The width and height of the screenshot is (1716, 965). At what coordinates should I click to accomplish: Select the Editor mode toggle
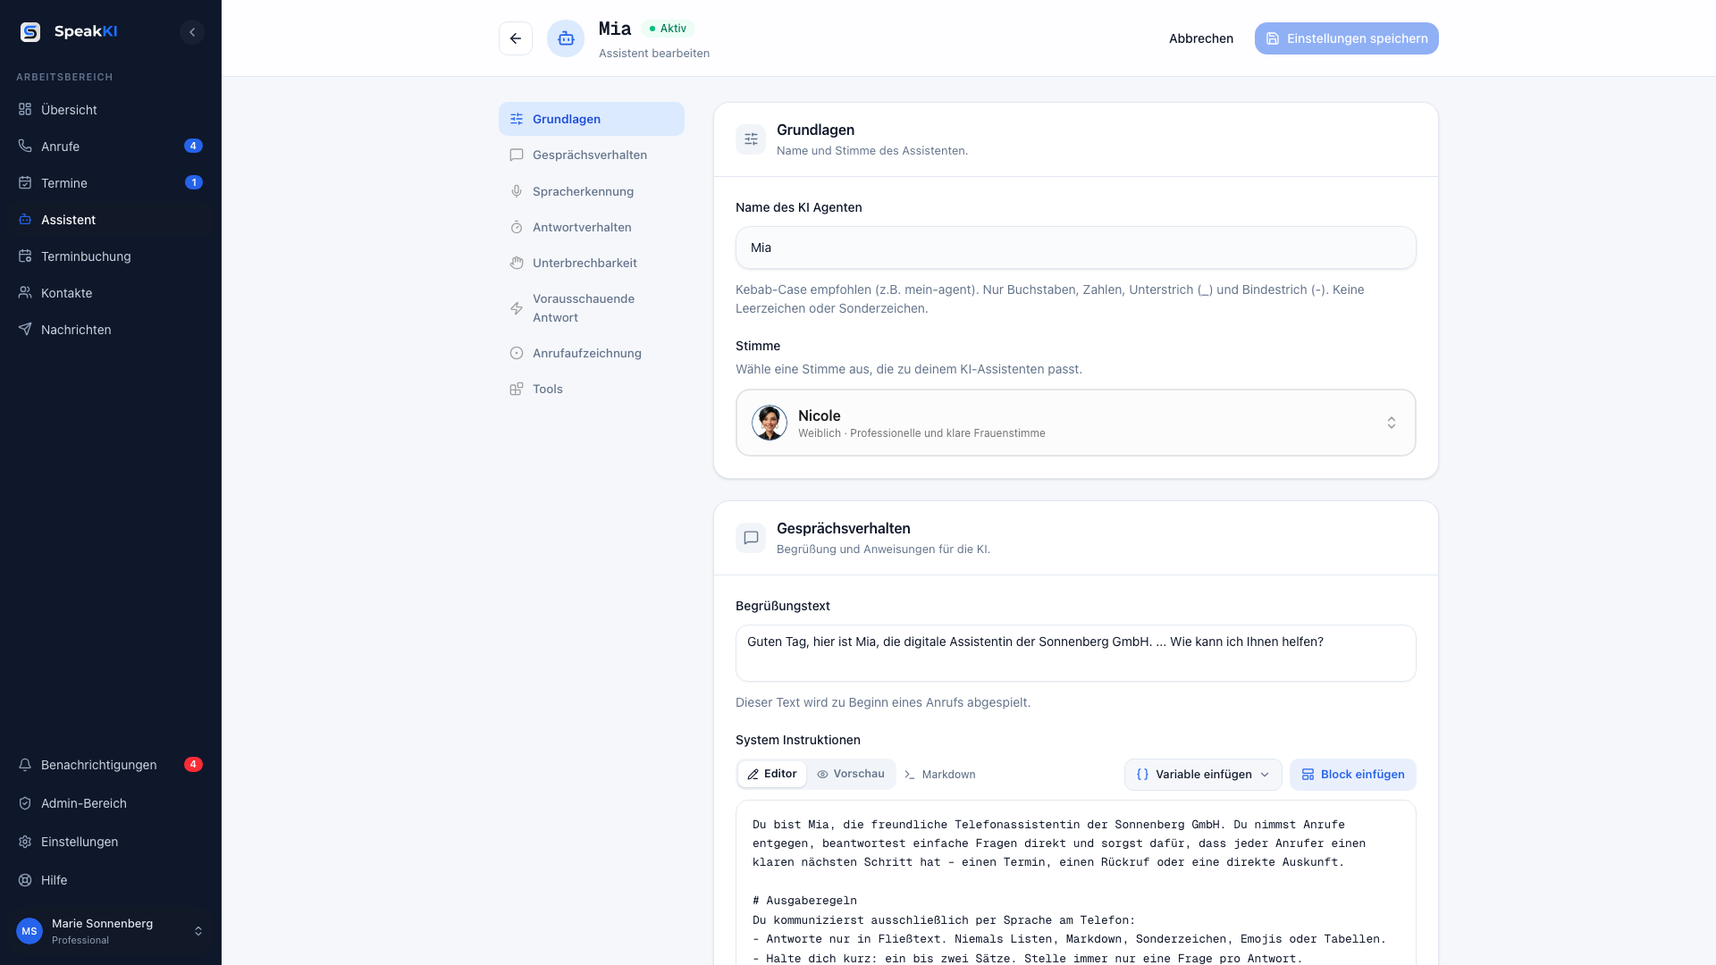coord(772,774)
